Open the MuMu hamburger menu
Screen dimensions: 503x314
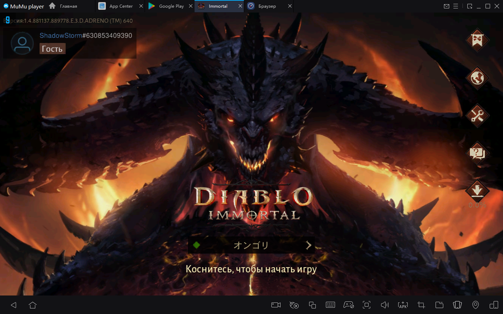coord(455,6)
